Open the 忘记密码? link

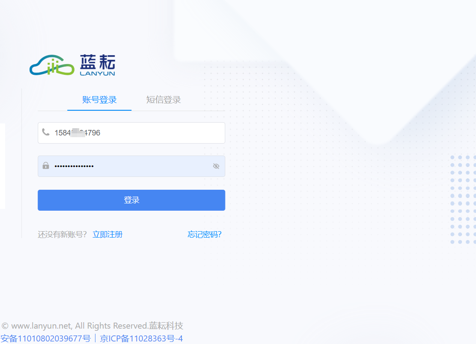coord(205,234)
